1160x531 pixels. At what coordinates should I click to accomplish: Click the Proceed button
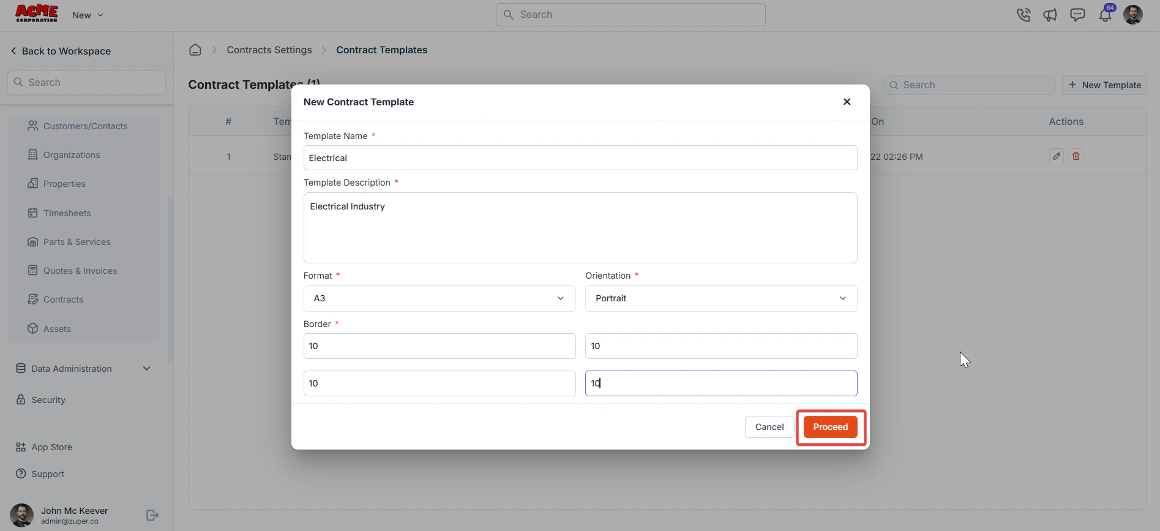click(x=831, y=427)
